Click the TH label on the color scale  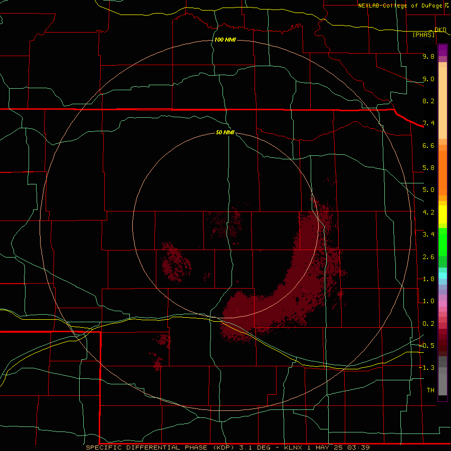[430, 390]
